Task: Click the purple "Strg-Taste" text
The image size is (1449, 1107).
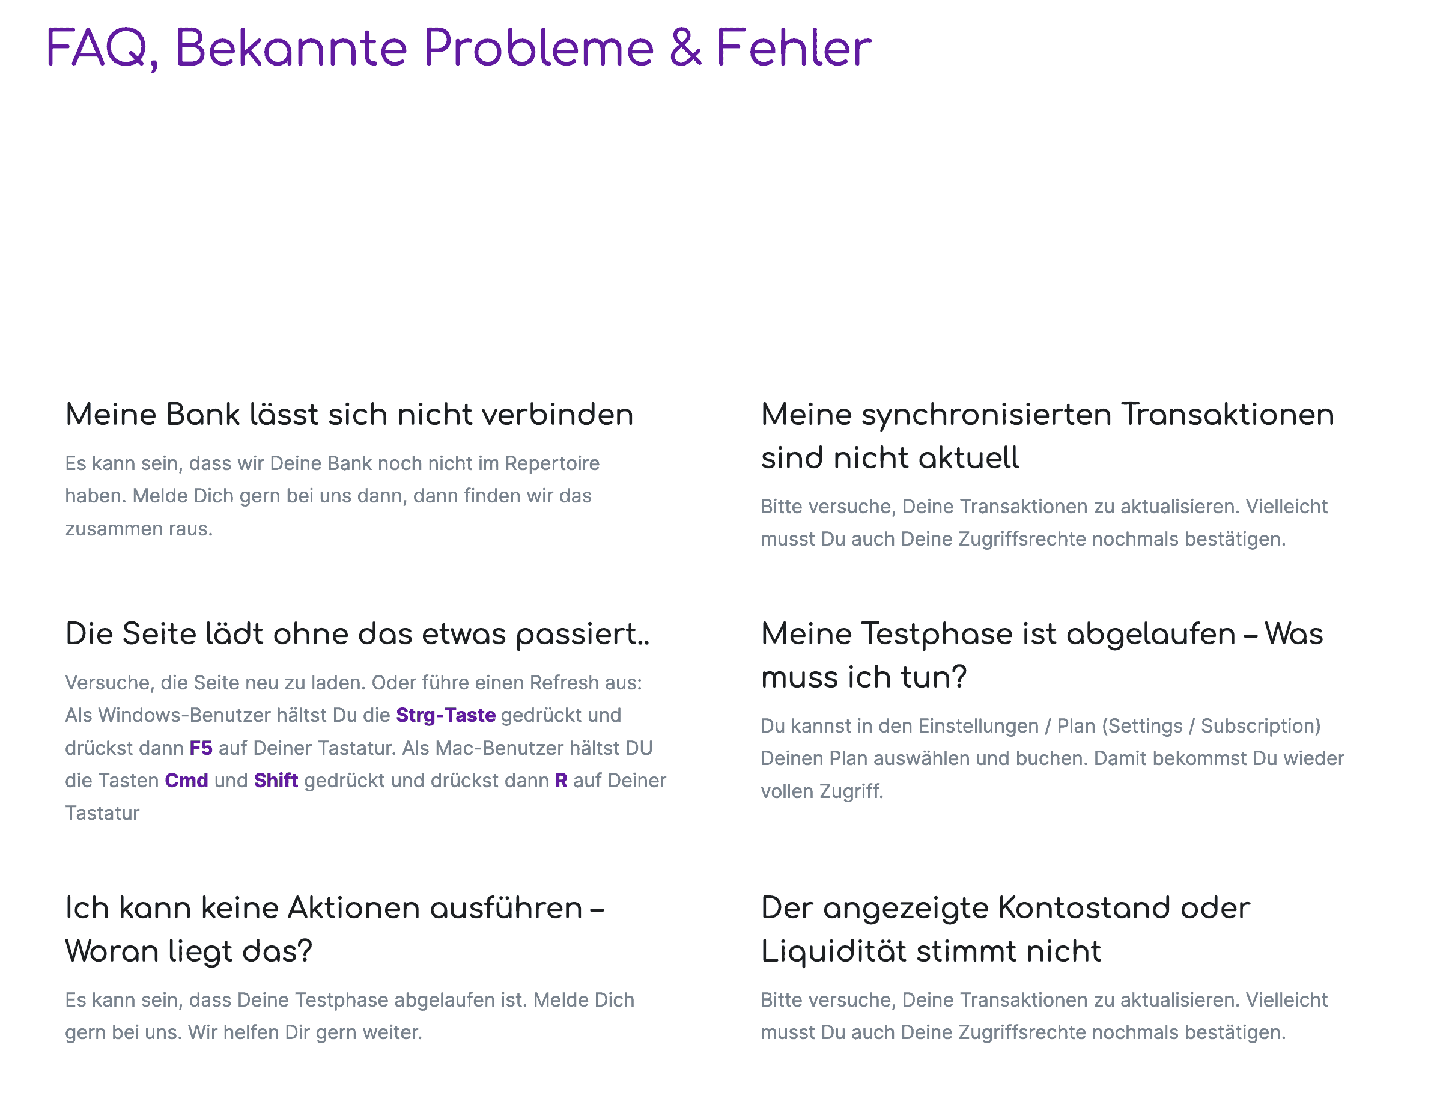Action: pyautogui.click(x=445, y=715)
